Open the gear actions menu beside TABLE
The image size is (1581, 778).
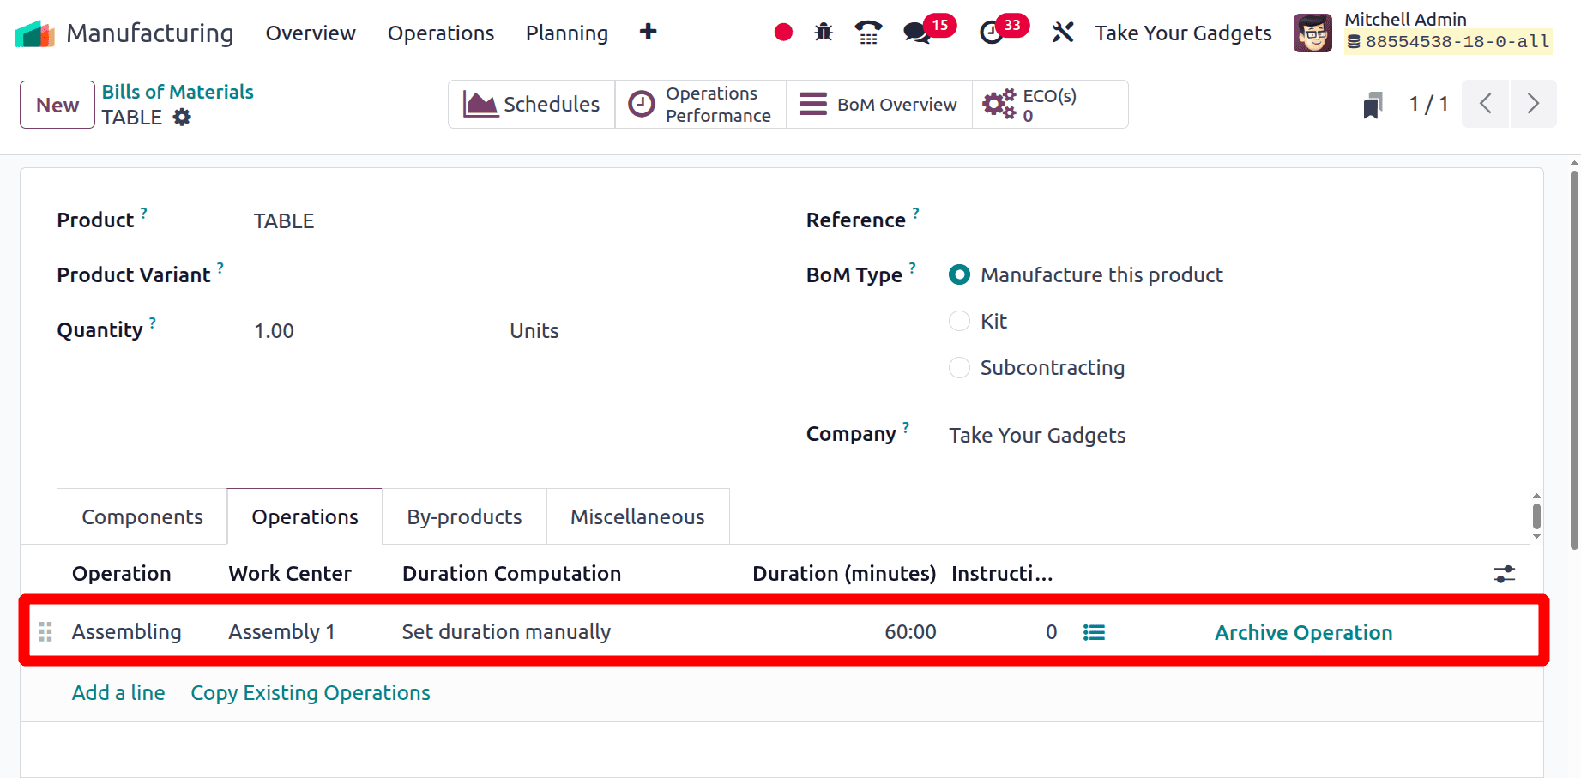click(182, 118)
